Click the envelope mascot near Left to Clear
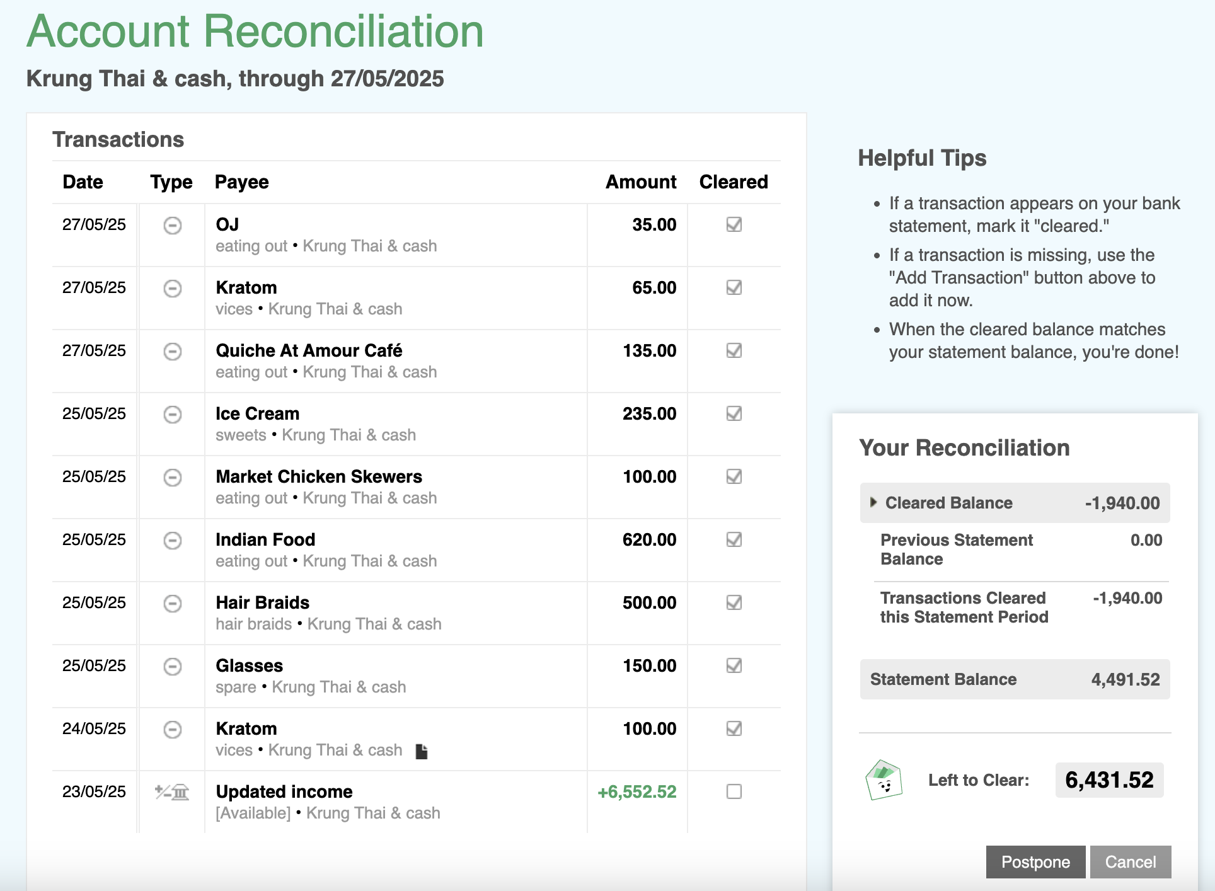1215x891 pixels. point(884,779)
